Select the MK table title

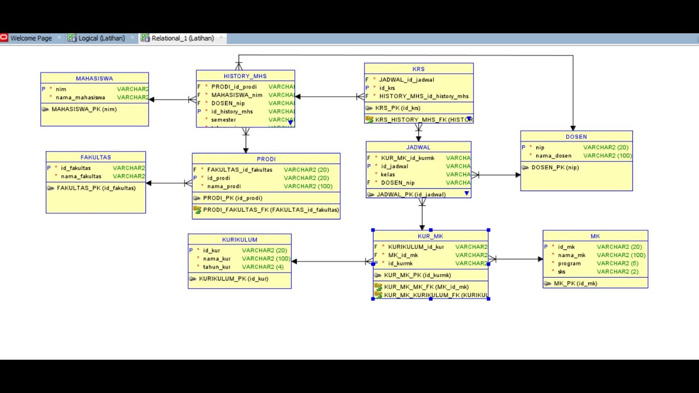[x=595, y=236]
